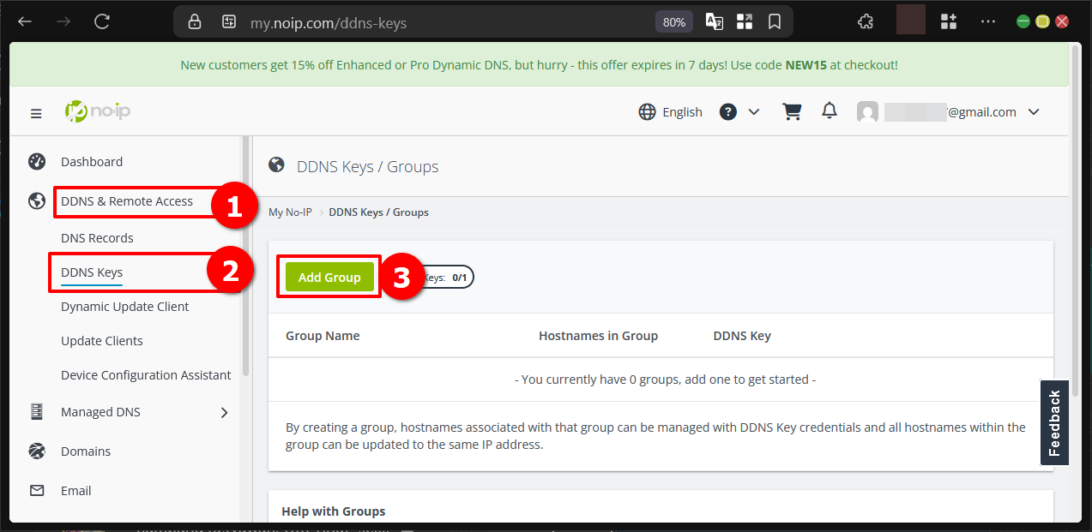This screenshot has width=1092, height=532.
Task: Click the Add Group button
Action: 329,277
